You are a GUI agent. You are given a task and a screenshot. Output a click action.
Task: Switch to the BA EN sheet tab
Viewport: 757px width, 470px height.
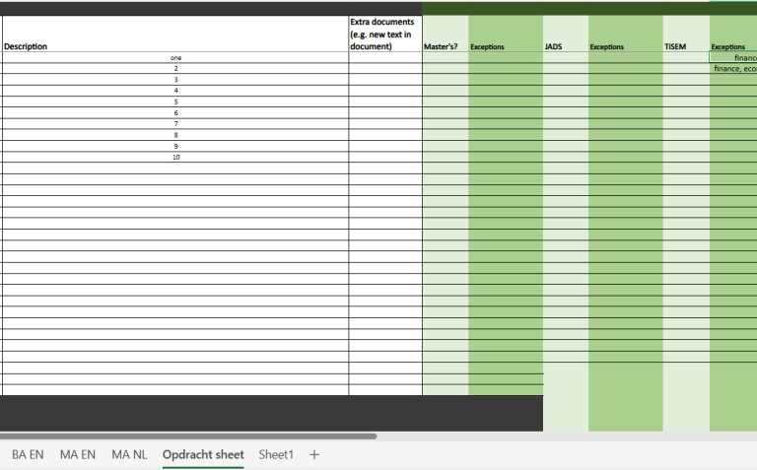pos(28,454)
